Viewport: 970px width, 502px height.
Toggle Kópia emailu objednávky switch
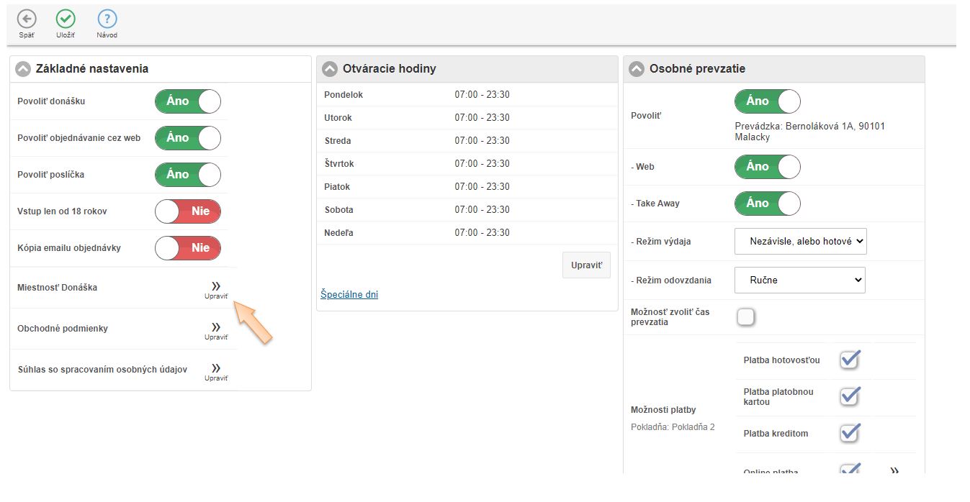coord(188,248)
